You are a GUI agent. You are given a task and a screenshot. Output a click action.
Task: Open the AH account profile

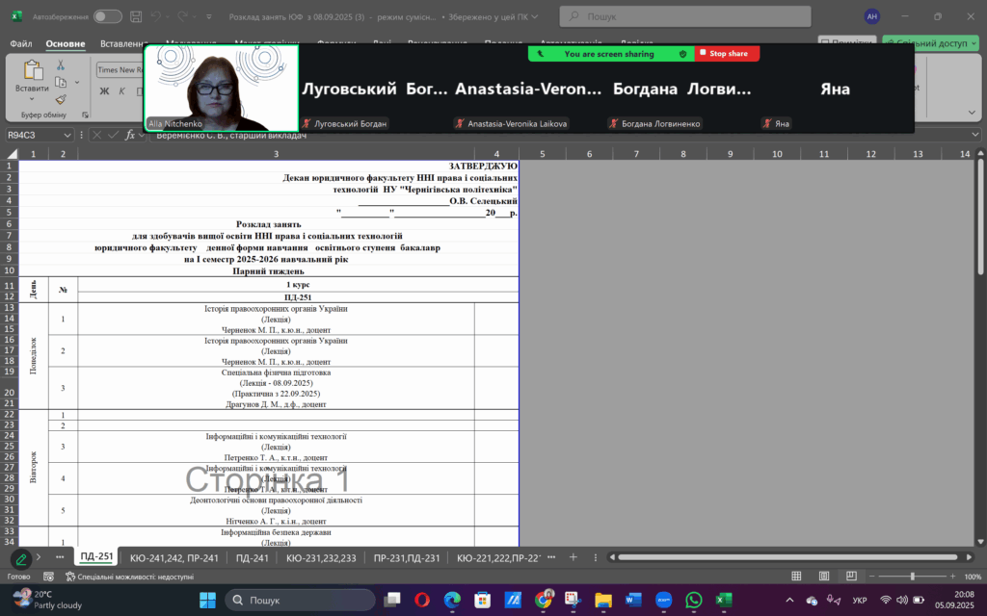pos(871,16)
